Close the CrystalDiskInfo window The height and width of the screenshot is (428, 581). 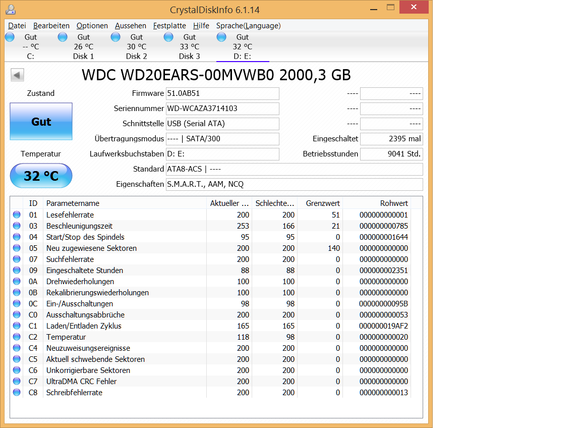[x=414, y=7]
